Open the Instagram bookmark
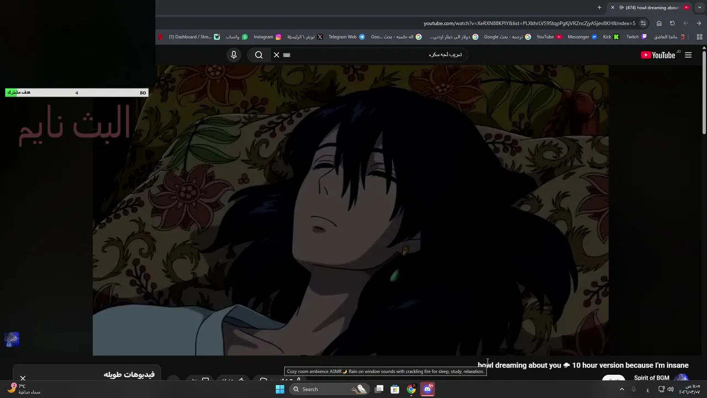This screenshot has height=398, width=707. pyautogui.click(x=267, y=37)
